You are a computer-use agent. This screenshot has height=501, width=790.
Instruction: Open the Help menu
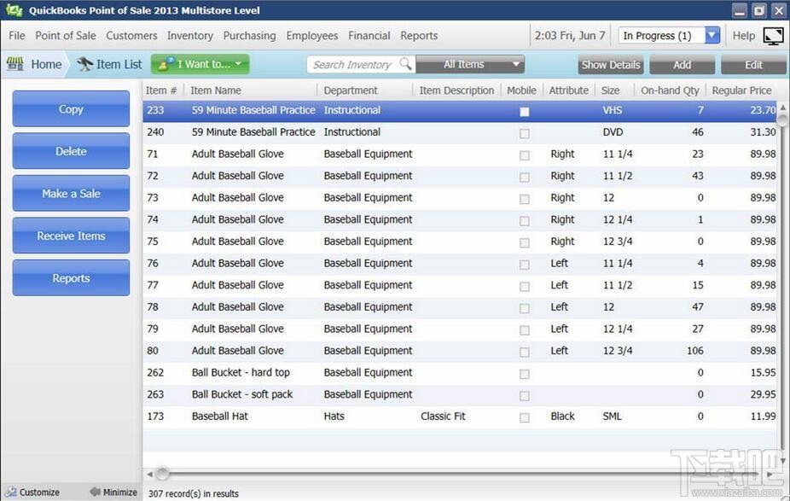[x=744, y=35]
